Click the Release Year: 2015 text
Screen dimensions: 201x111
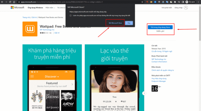pyautogui.click(x=159, y=49)
